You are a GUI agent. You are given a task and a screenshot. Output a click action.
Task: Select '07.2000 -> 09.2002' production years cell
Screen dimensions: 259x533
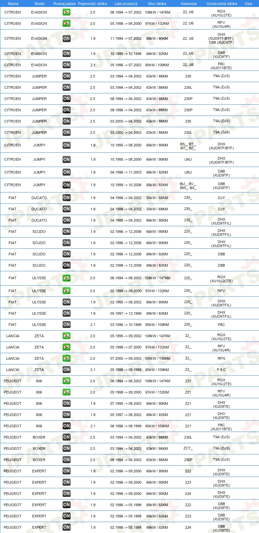click(x=126, y=358)
